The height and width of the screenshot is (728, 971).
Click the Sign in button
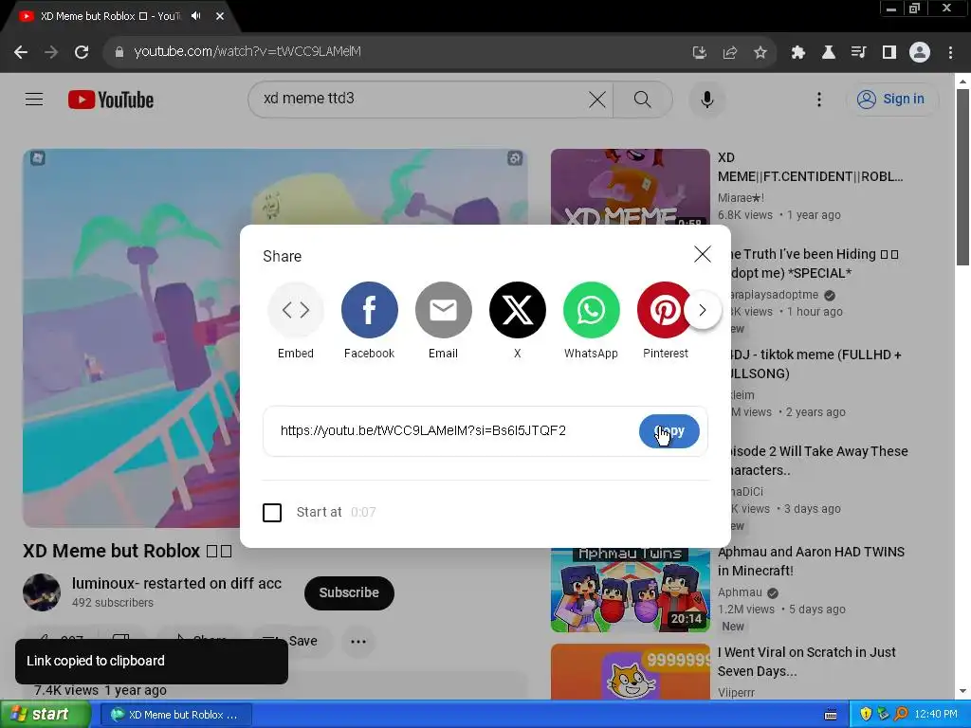[x=891, y=99]
